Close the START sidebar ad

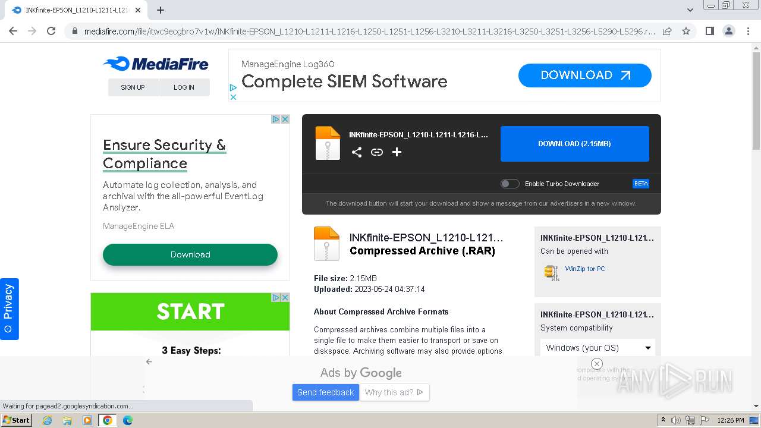[x=285, y=297]
